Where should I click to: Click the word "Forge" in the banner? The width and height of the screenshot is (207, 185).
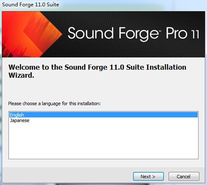(x=139, y=34)
